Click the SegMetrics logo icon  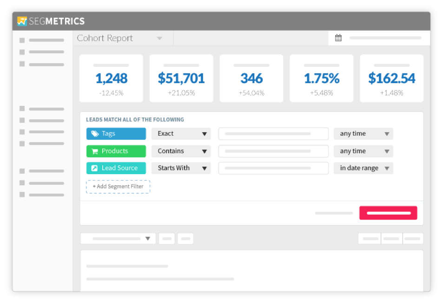click(22, 21)
